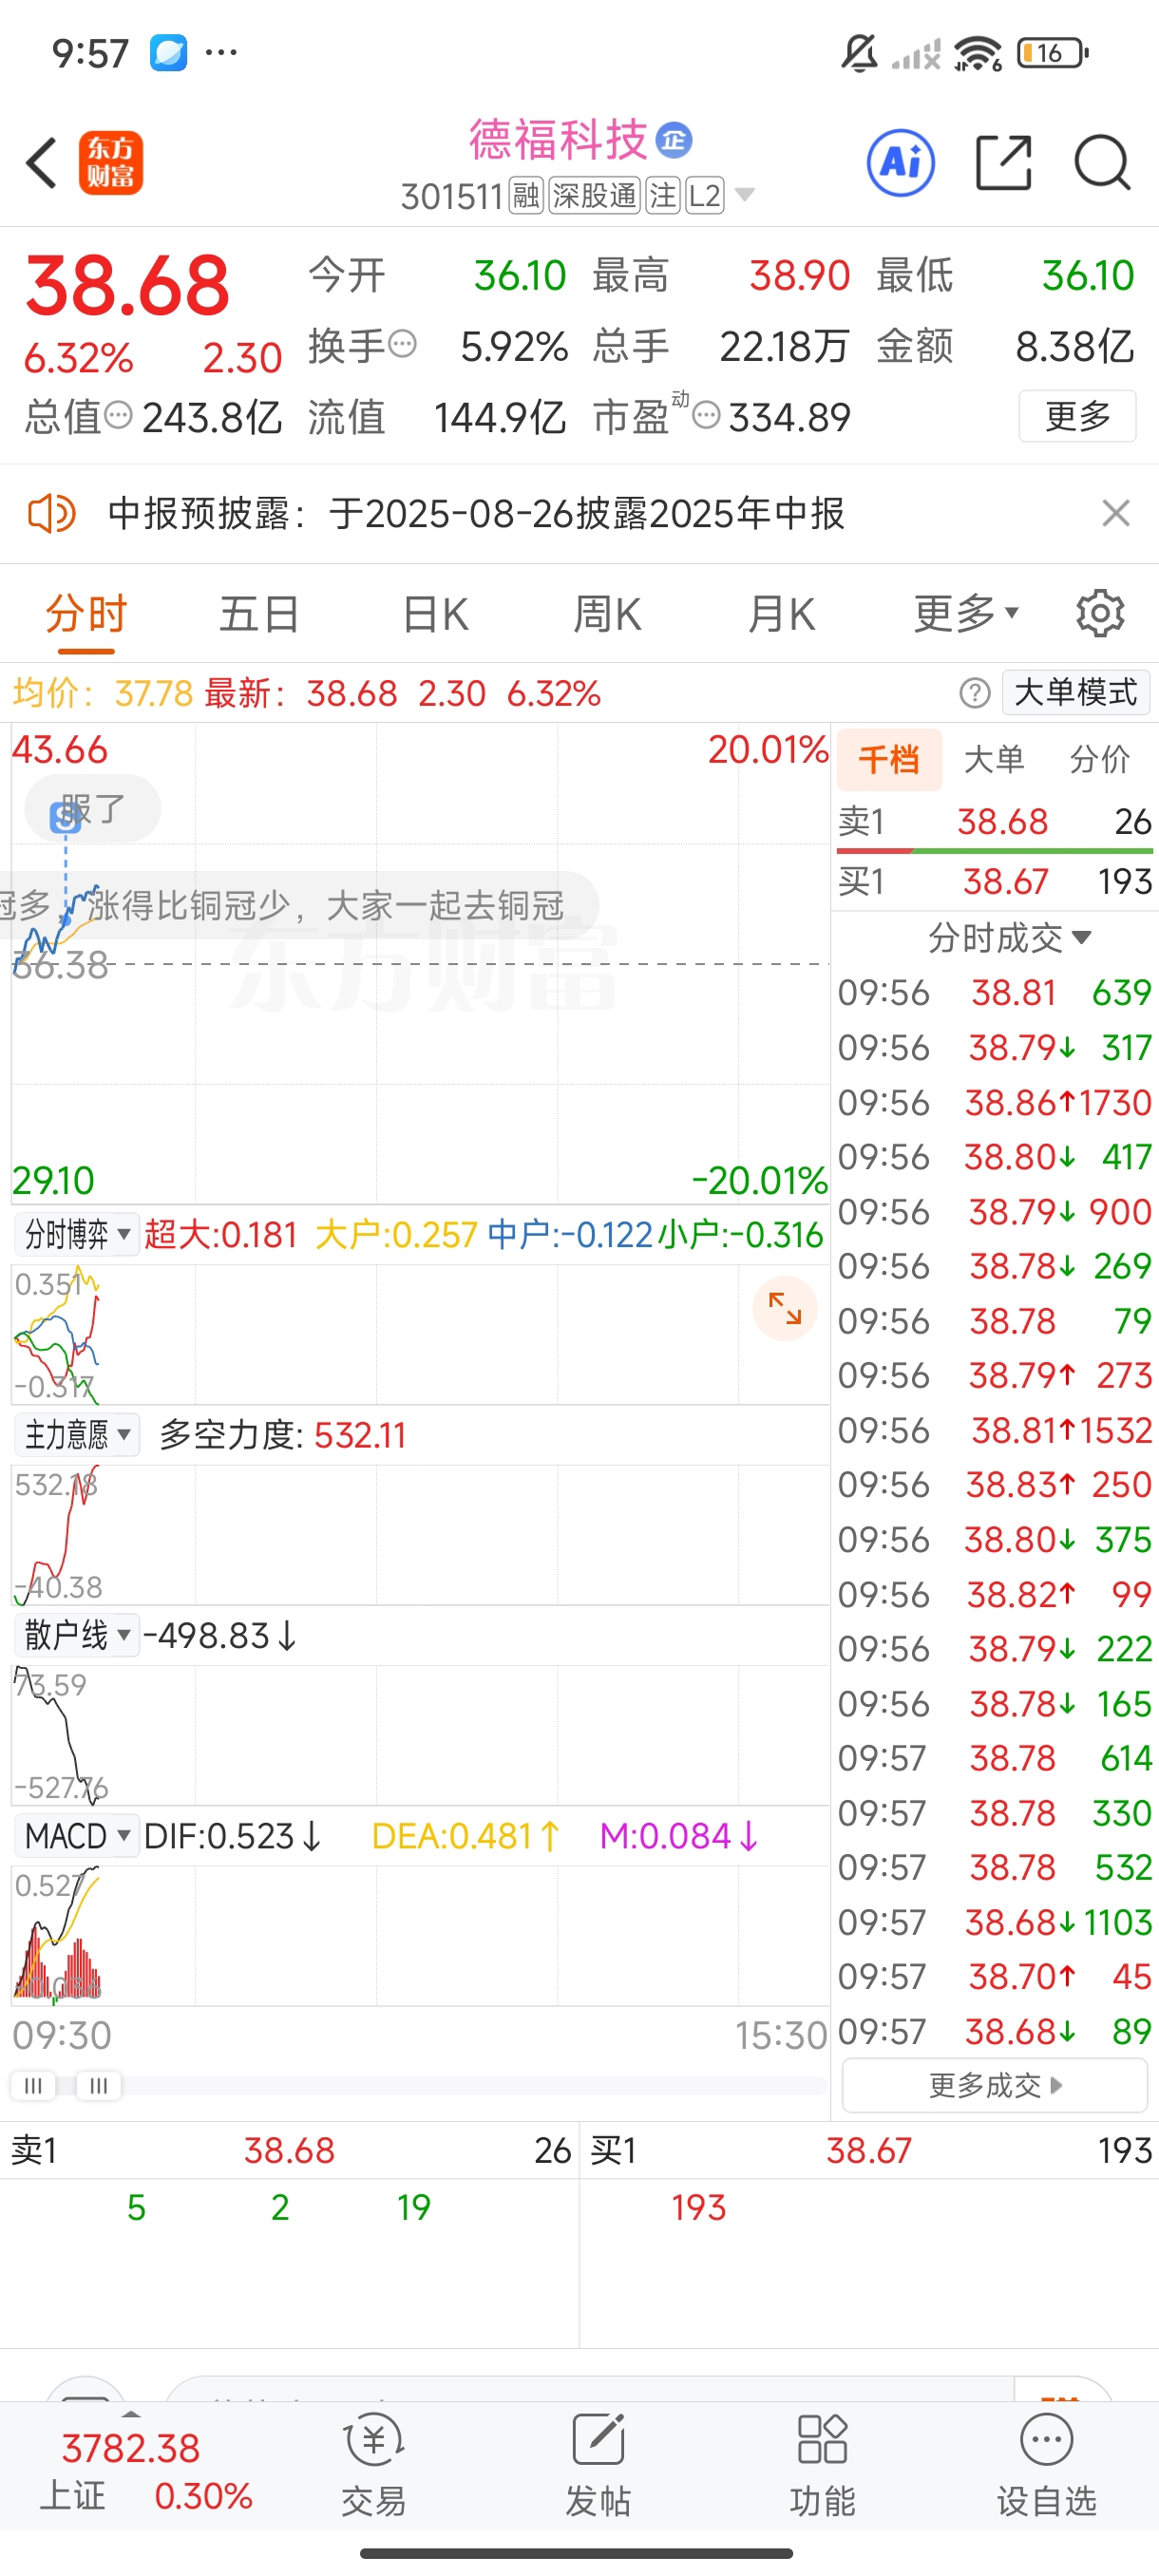The width and height of the screenshot is (1159, 2576).
Task: Tap the 买1 38.67 row in side panel
Action: coord(995,881)
